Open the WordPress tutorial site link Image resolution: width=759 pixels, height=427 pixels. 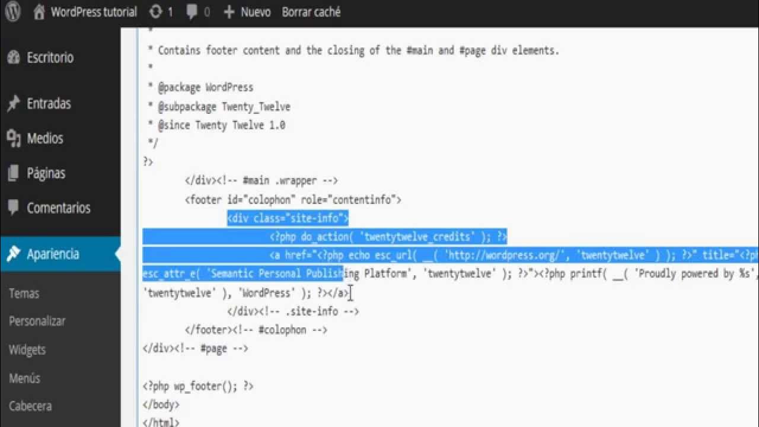[94, 12]
